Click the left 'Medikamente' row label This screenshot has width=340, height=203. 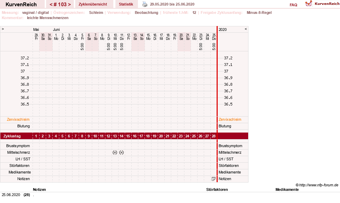click(20, 172)
